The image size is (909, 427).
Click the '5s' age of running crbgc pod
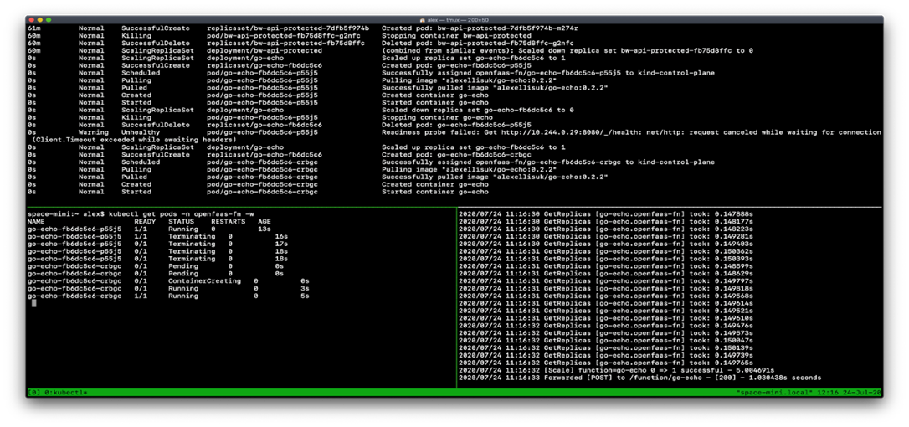pyautogui.click(x=305, y=296)
